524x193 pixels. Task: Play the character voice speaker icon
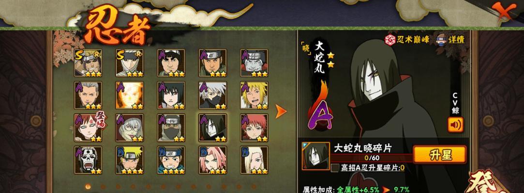coord(455,124)
